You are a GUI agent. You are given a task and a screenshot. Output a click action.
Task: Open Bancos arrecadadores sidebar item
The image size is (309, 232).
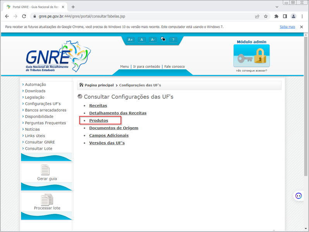tap(46, 110)
